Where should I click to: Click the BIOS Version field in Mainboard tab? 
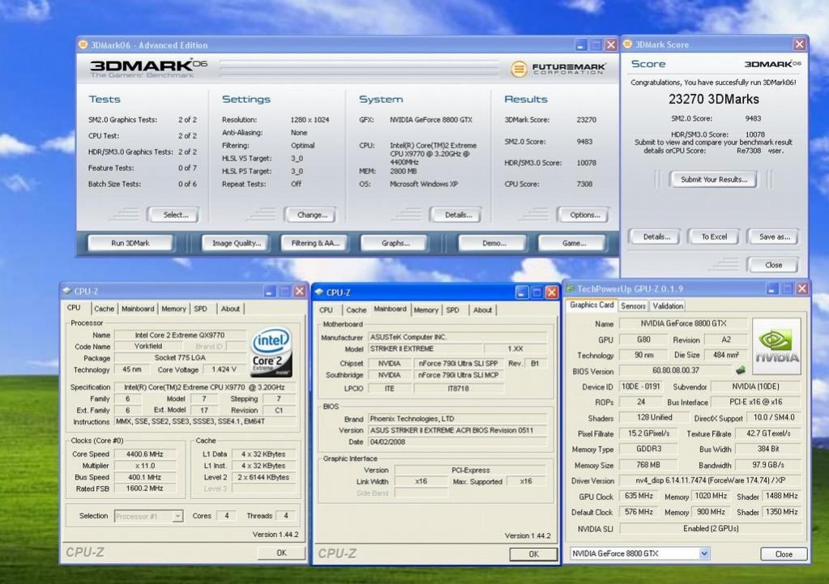[457, 430]
